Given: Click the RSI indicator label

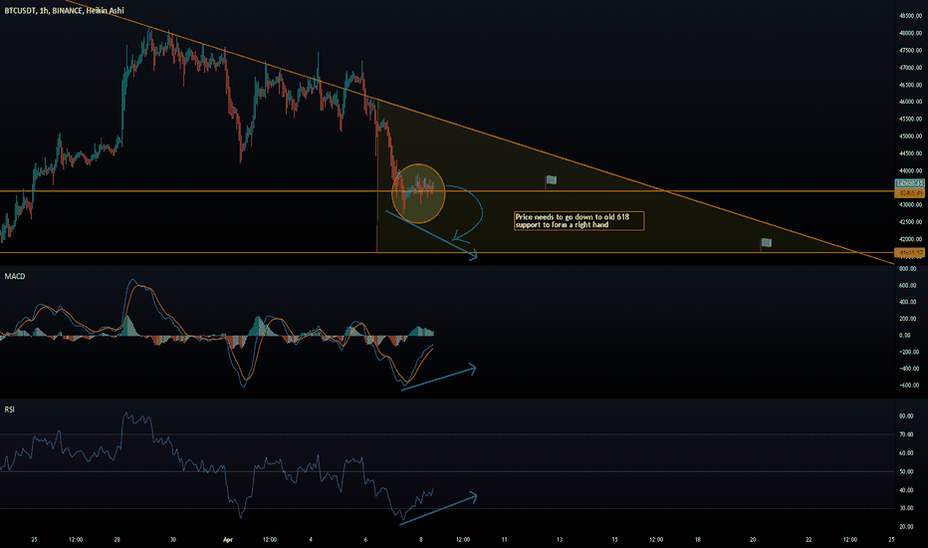Looking at the screenshot, I should coord(10,410).
